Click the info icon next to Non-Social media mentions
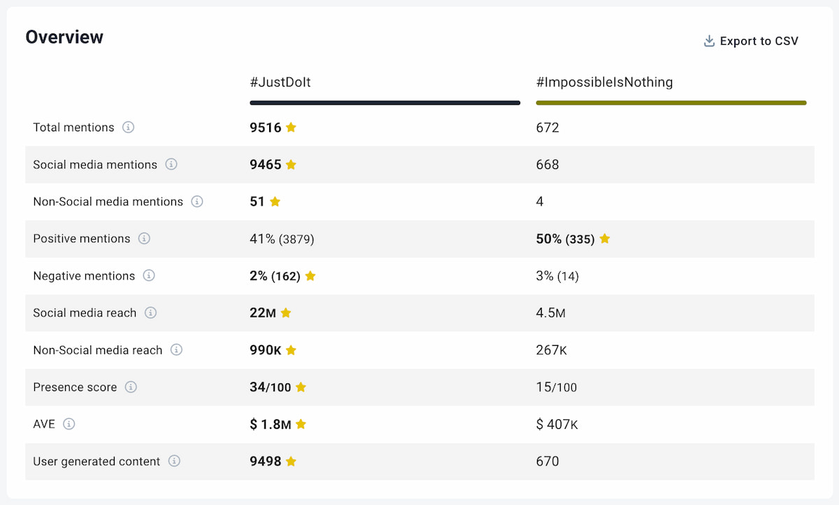839x505 pixels. [197, 202]
